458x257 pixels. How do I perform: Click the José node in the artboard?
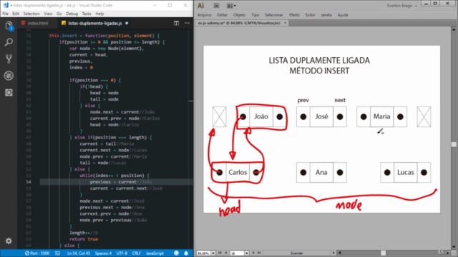(321, 116)
